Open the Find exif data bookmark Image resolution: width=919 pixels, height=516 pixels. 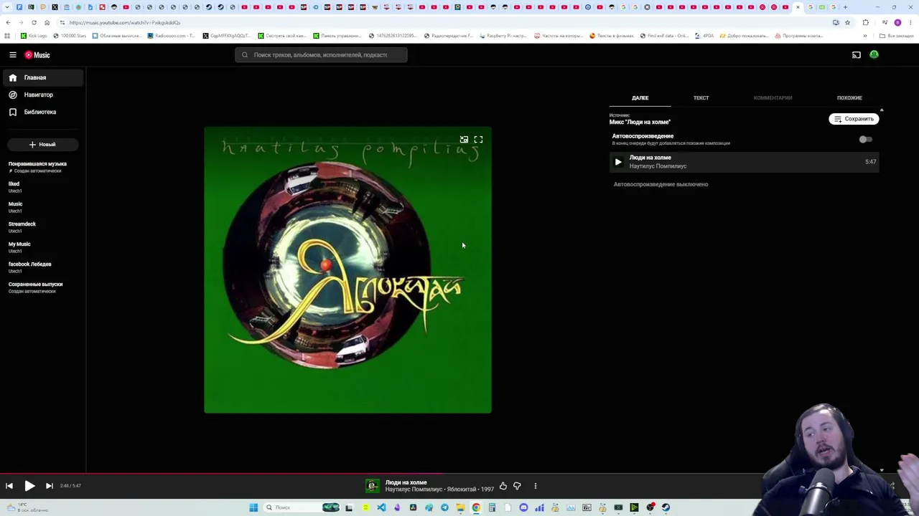pyautogui.click(x=663, y=36)
